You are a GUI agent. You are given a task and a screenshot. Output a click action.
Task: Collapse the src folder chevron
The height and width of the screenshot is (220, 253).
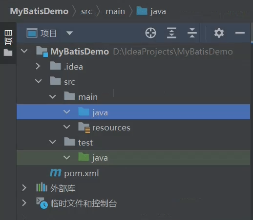39,81
